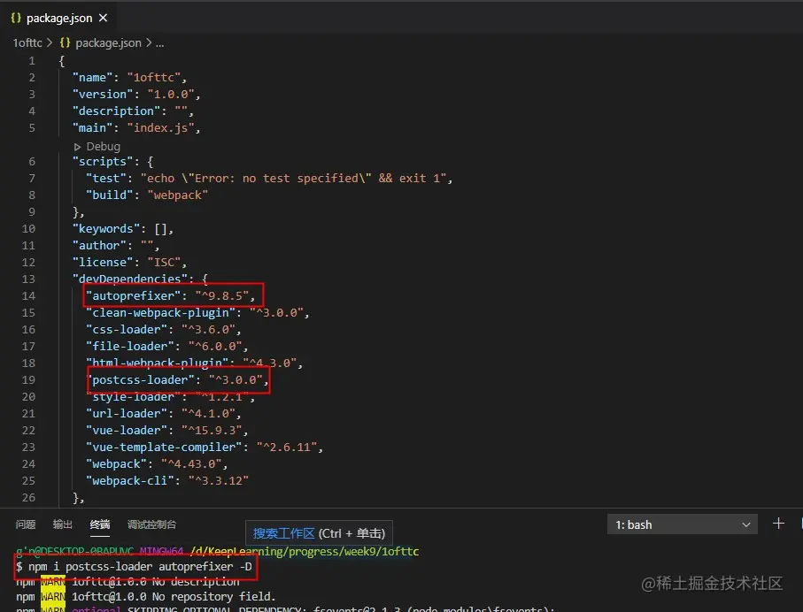Click the "devDependencies" key line
The height and width of the screenshot is (612, 803).
[140, 279]
